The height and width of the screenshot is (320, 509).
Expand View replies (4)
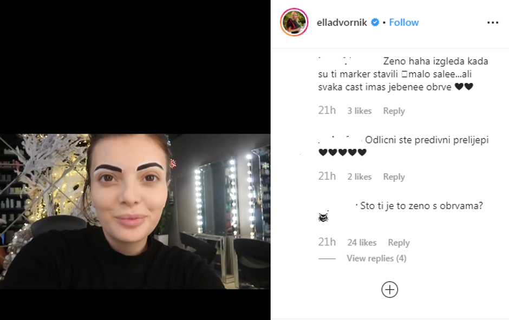tap(376, 258)
